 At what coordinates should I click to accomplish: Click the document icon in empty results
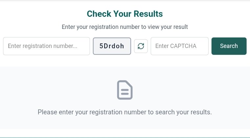point(125,90)
